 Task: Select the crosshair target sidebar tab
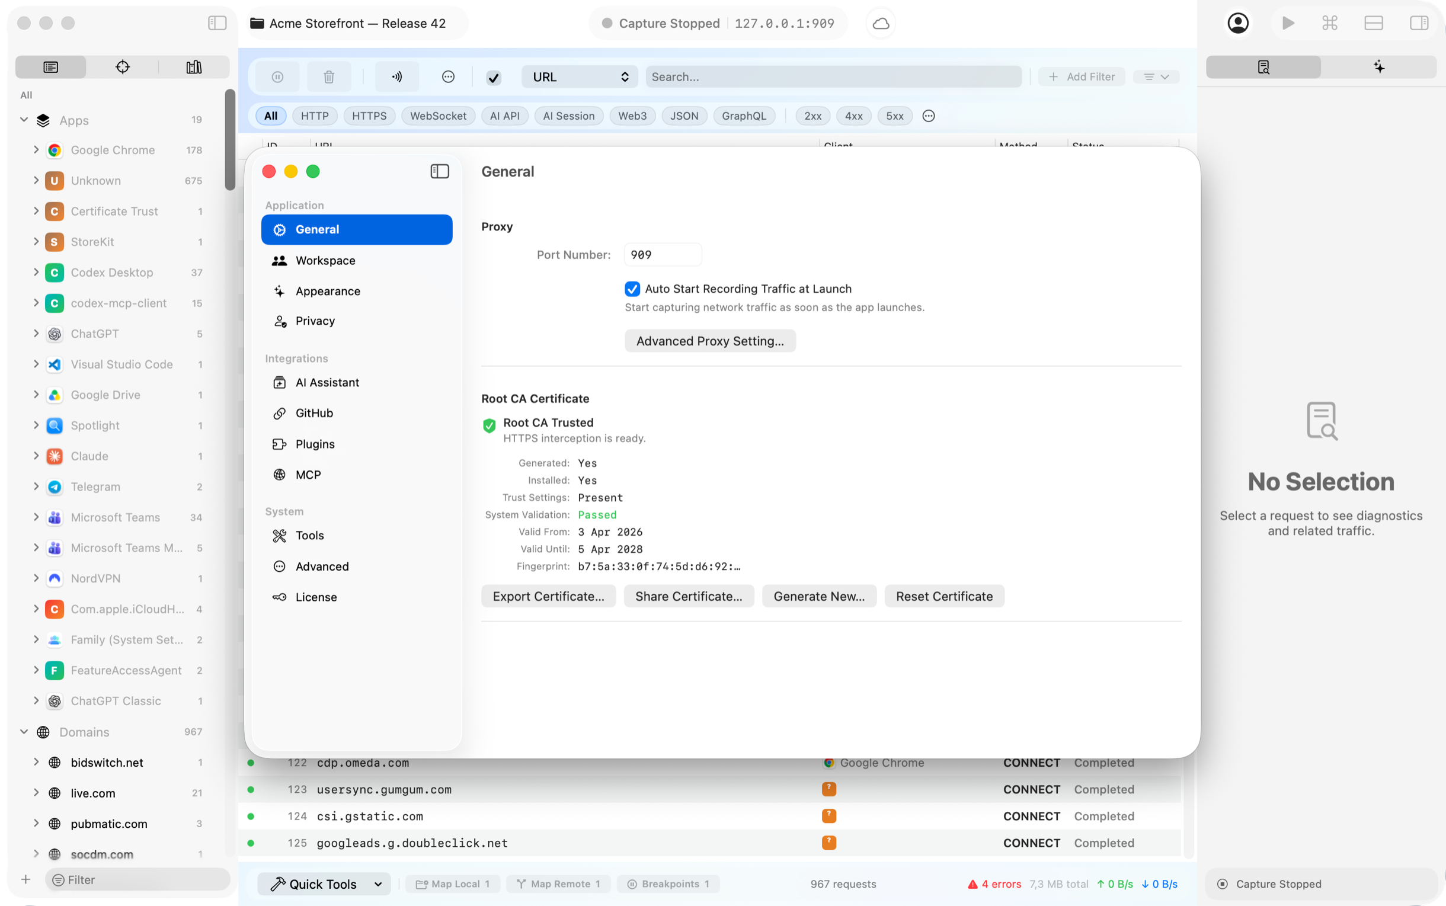click(x=122, y=66)
